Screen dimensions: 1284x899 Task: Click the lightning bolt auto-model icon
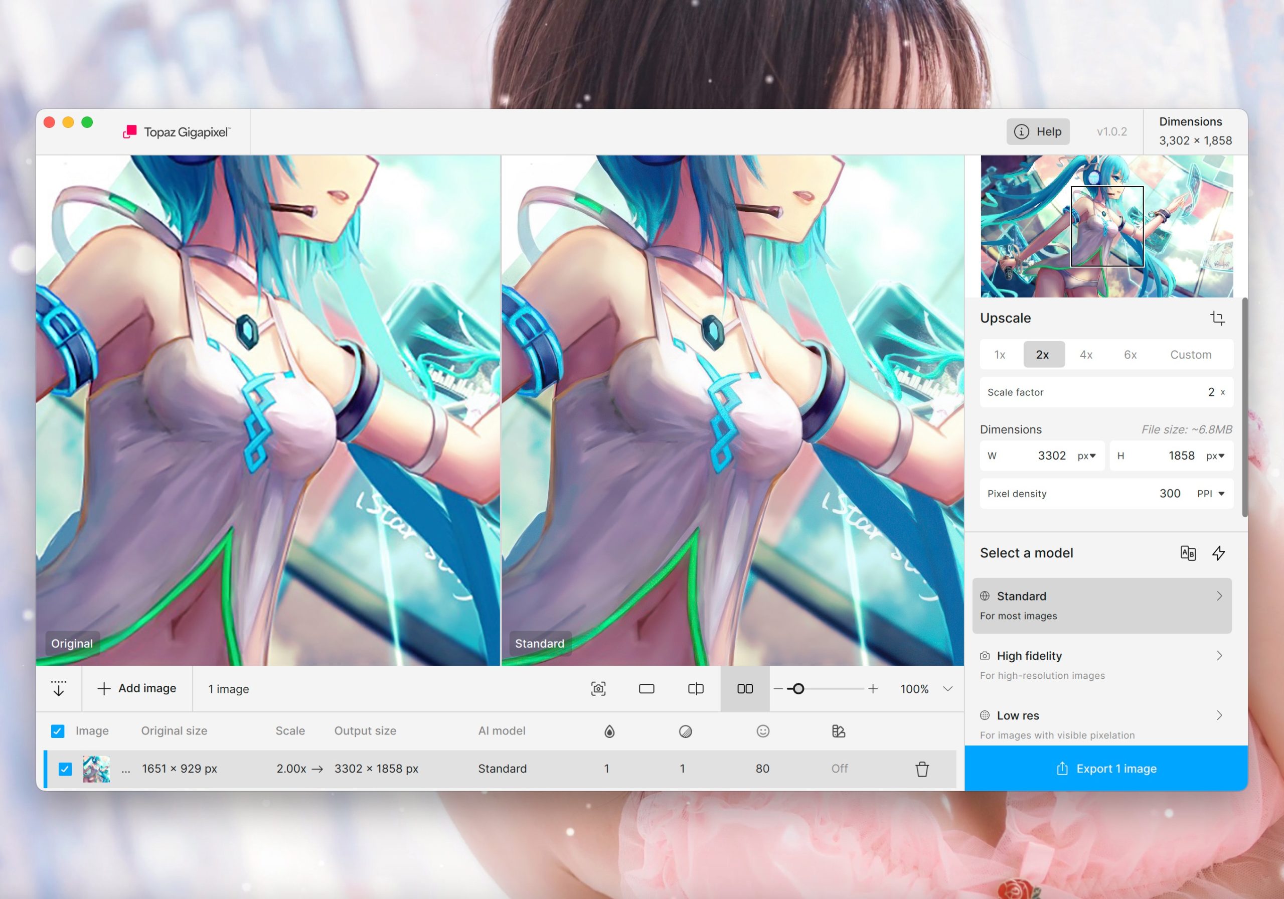click(1218, 553)
